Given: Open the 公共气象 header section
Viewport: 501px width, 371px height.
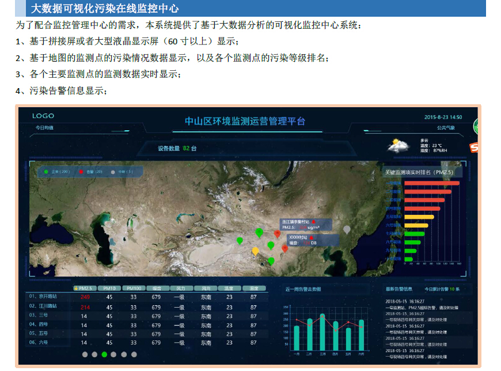Looking at the screenshot, I should [x=445, y=127].
